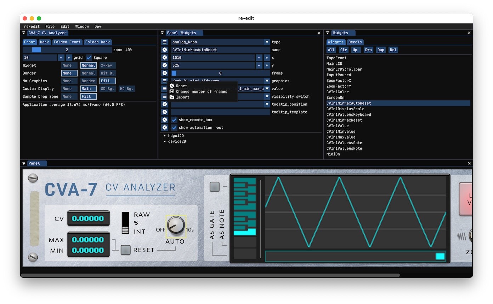Screen dimensions: 493x304
Task: Reset the tooltip_template field using its X icon
Action: click(164, 112)
